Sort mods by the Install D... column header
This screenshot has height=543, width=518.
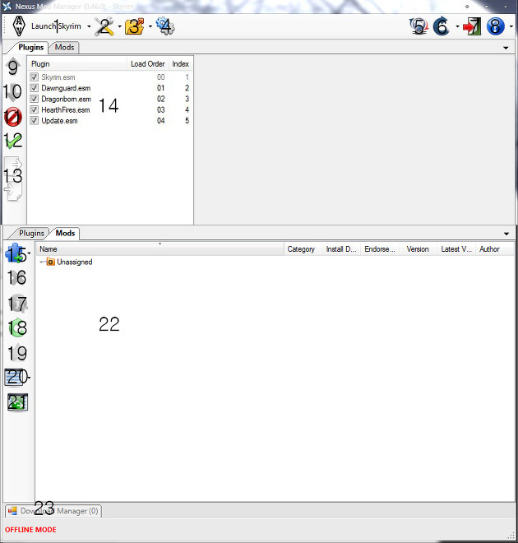tap(341, 249)
